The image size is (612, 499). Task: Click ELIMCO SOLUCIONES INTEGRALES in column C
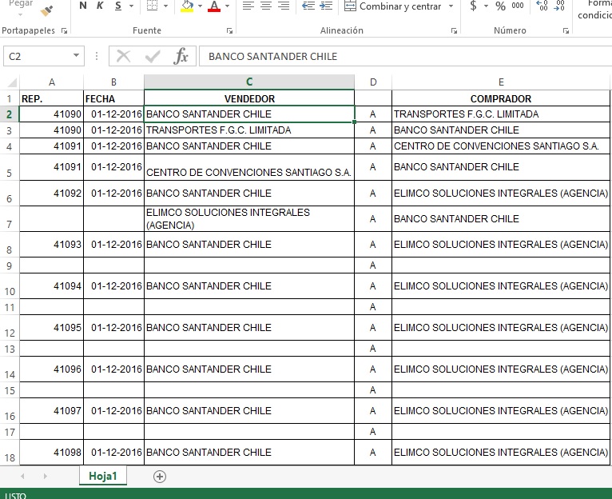[249, 219]
